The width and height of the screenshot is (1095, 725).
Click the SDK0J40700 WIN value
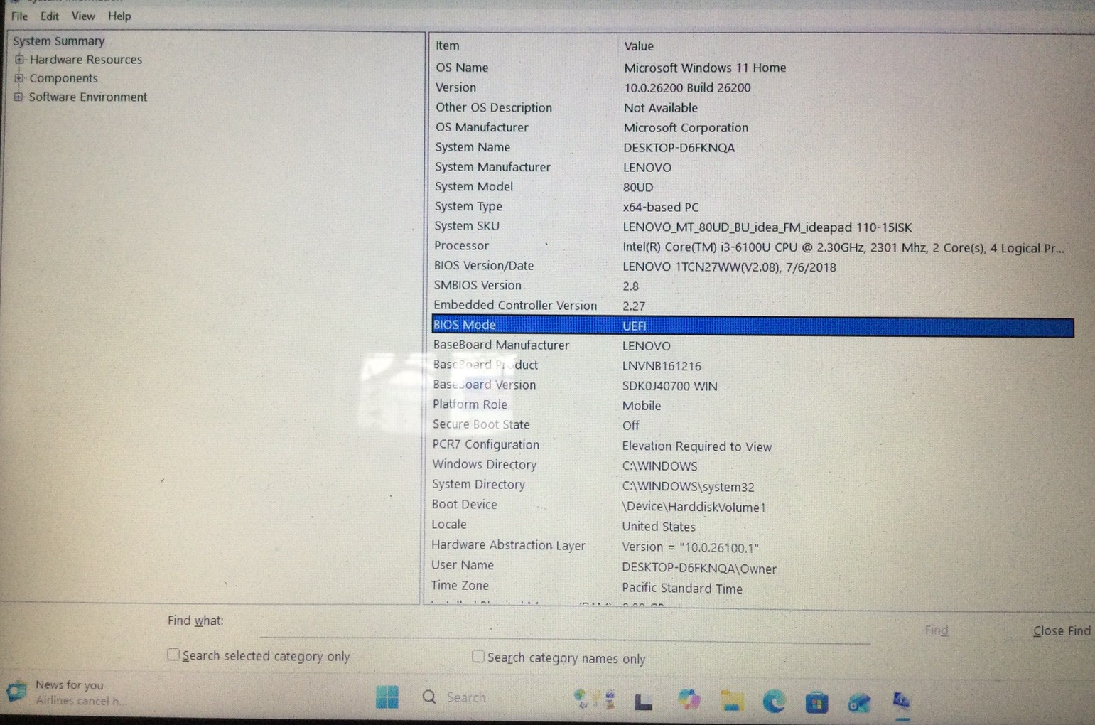click(x=670, y=386)
